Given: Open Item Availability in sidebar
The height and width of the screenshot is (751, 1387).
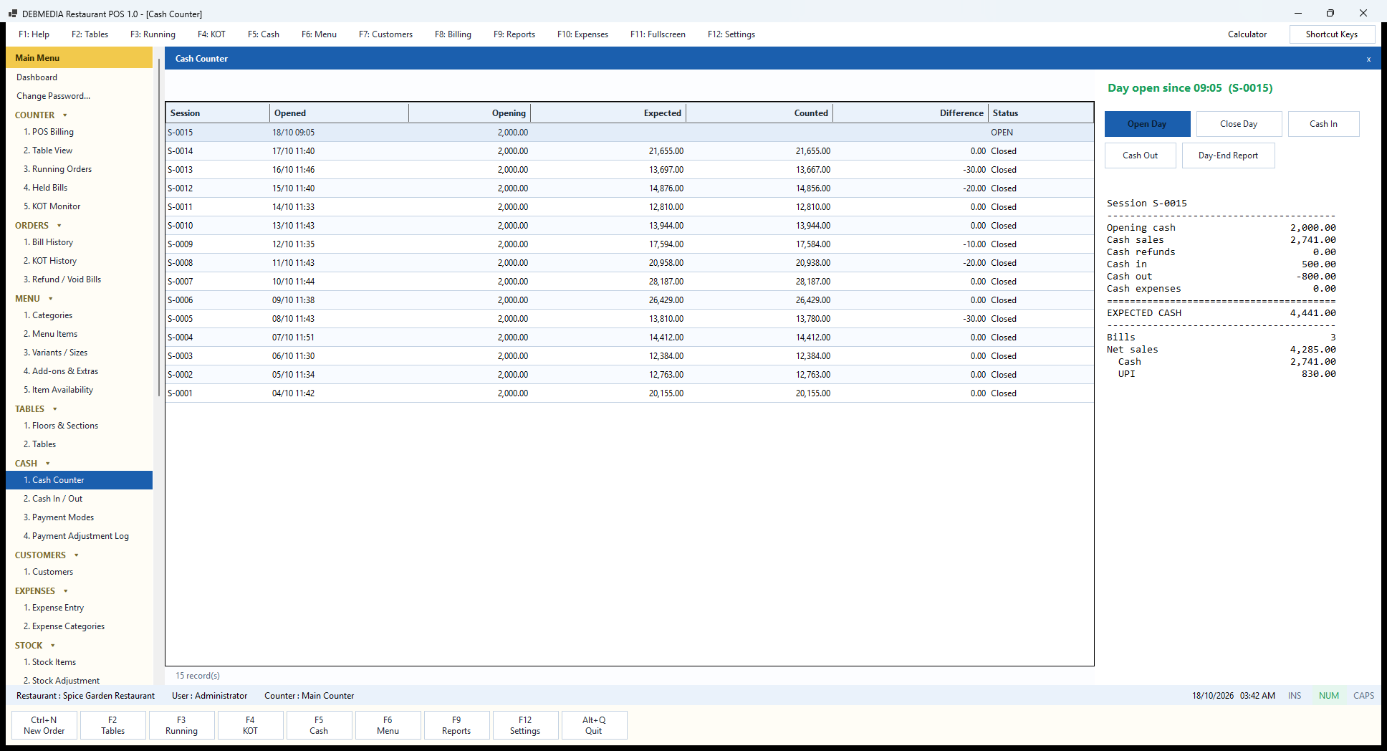Looking at the screenshot, I should (x=79, y=390).
